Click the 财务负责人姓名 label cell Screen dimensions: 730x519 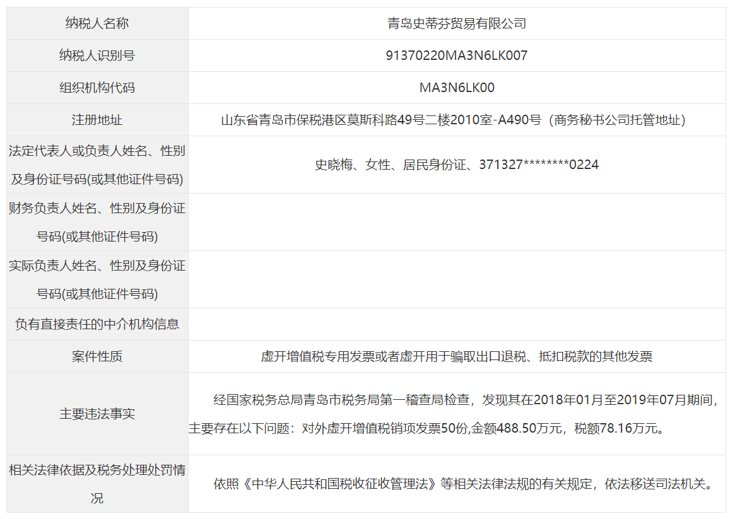tap(97, 222)
